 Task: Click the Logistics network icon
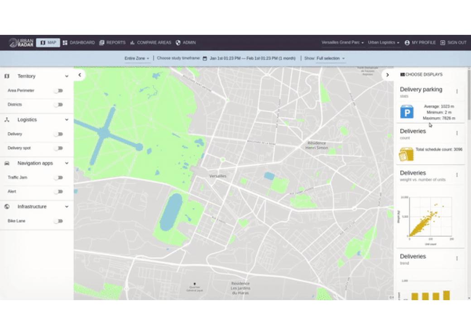[7, 120]
